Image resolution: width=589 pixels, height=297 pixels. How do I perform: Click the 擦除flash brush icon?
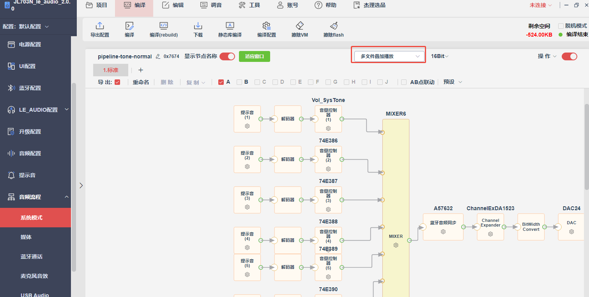point(334,26)
